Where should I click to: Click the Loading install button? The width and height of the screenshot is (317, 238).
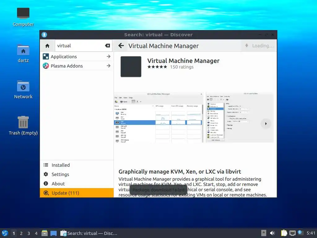259,46
